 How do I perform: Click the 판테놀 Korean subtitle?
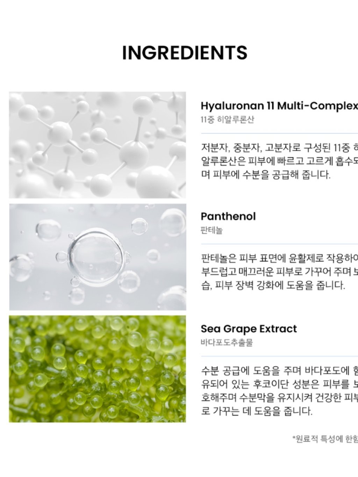pyautogui.click(x=212, y=231)
